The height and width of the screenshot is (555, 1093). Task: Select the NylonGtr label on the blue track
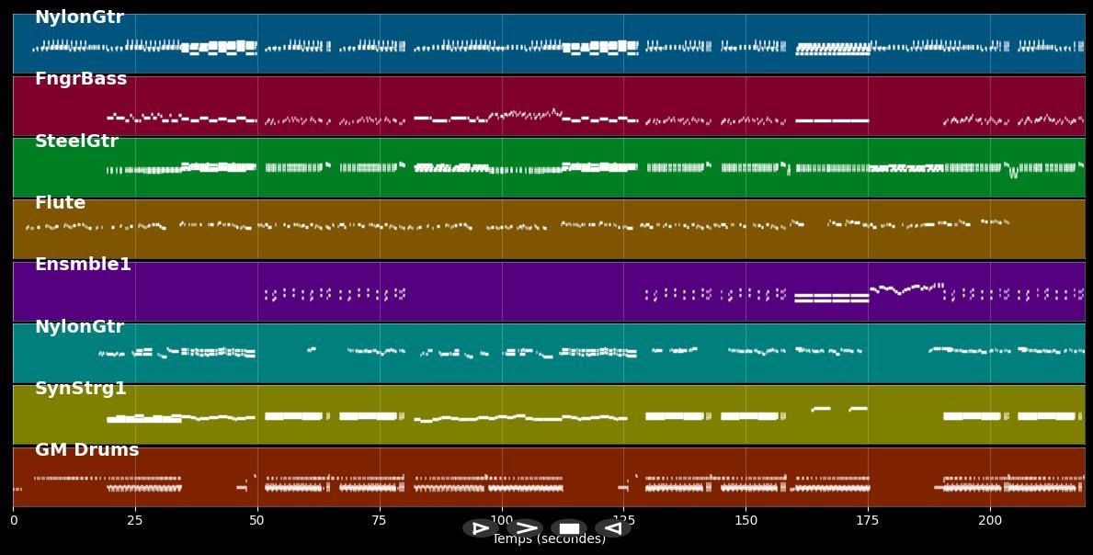pyautogui.click(x=79, y=17)
